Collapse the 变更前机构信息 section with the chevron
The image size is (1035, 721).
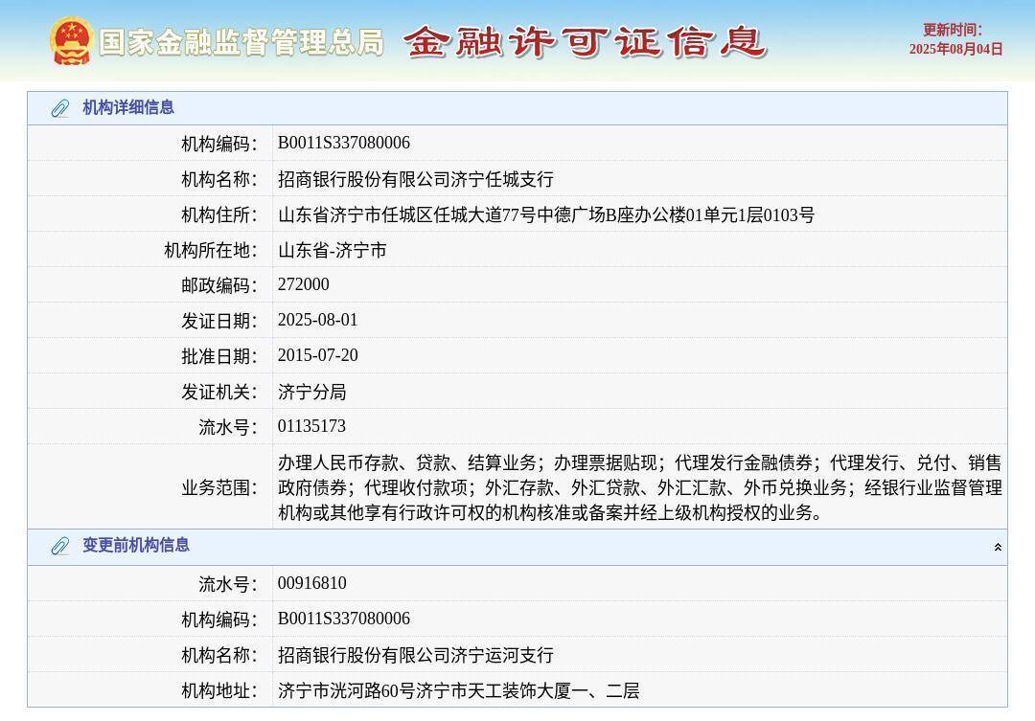(x=998, y=546)
